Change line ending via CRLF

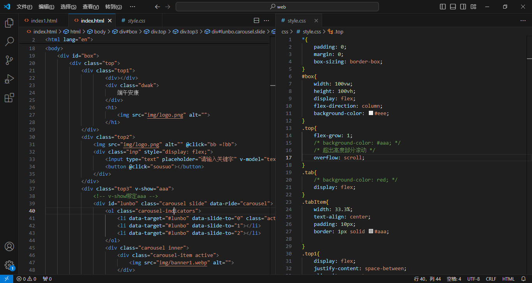[x=491, y=279]
